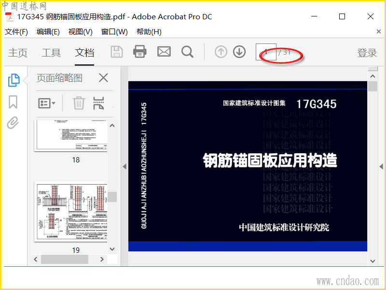The width and height of the screenshot is (386, 290).
Task: Close the page thumbnails panel
Action: [x=103, y=78]
